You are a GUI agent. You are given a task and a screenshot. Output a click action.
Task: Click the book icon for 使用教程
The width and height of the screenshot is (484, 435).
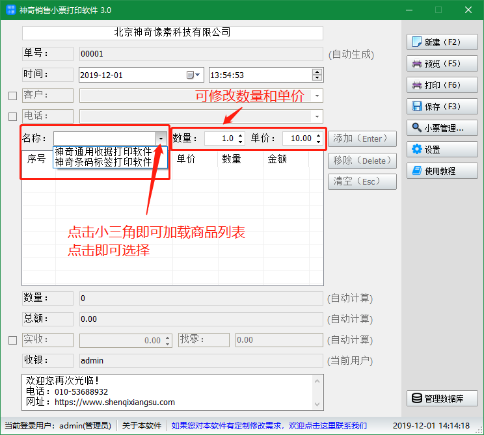(x=417, y=170)
